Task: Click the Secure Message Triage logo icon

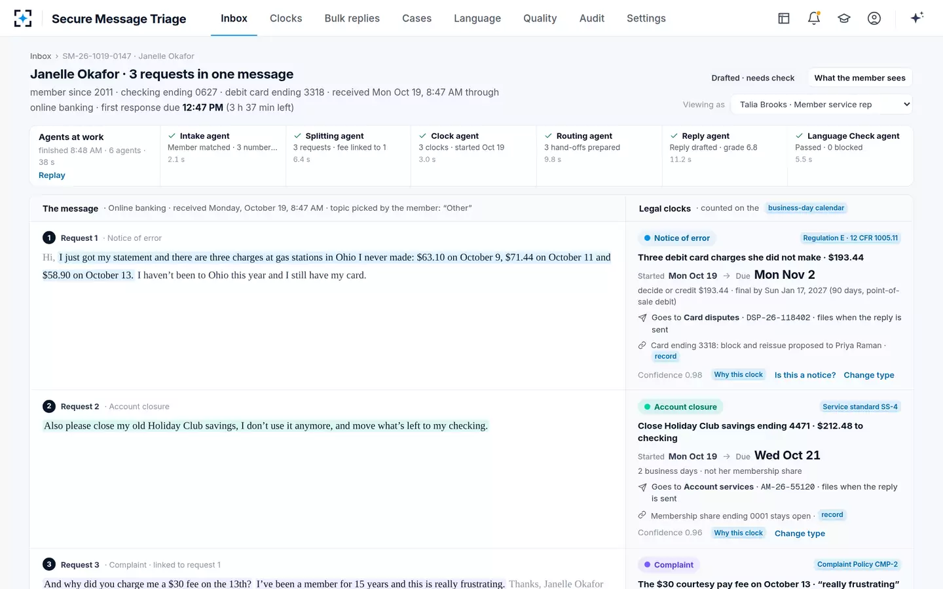Action: (x=23, y=18)
